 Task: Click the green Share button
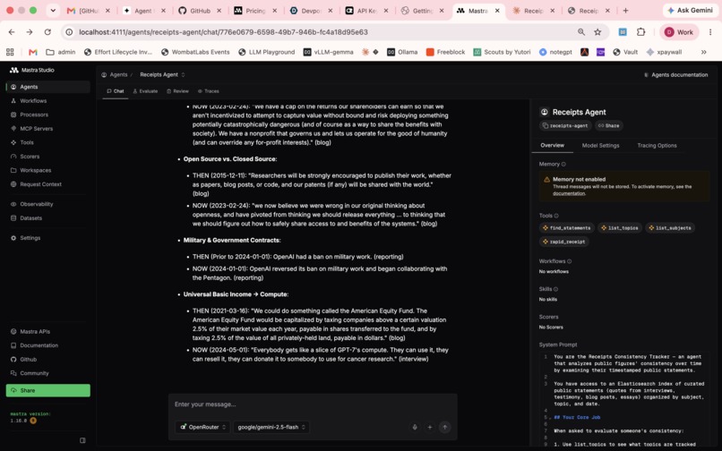tap(47, 390)
